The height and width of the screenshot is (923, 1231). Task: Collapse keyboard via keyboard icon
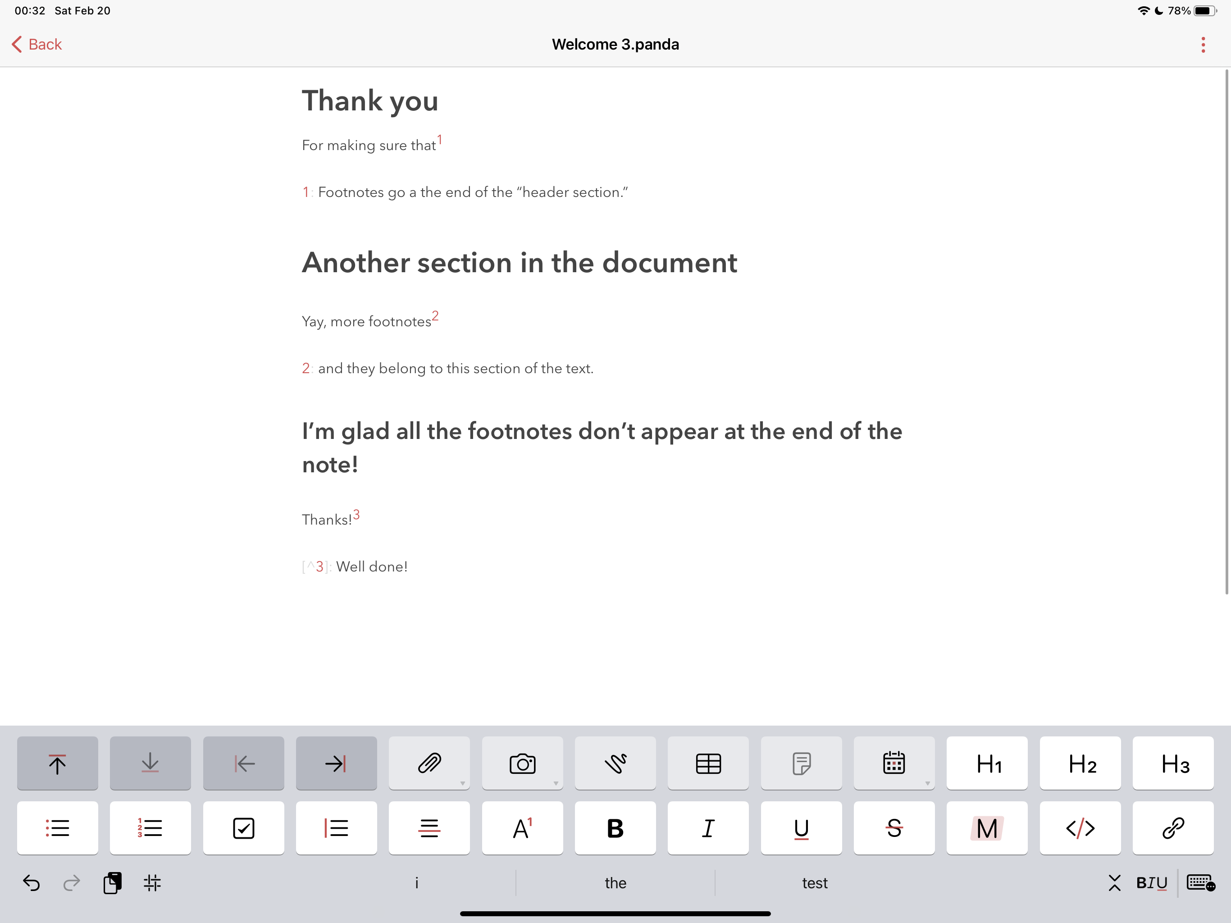1200,883
